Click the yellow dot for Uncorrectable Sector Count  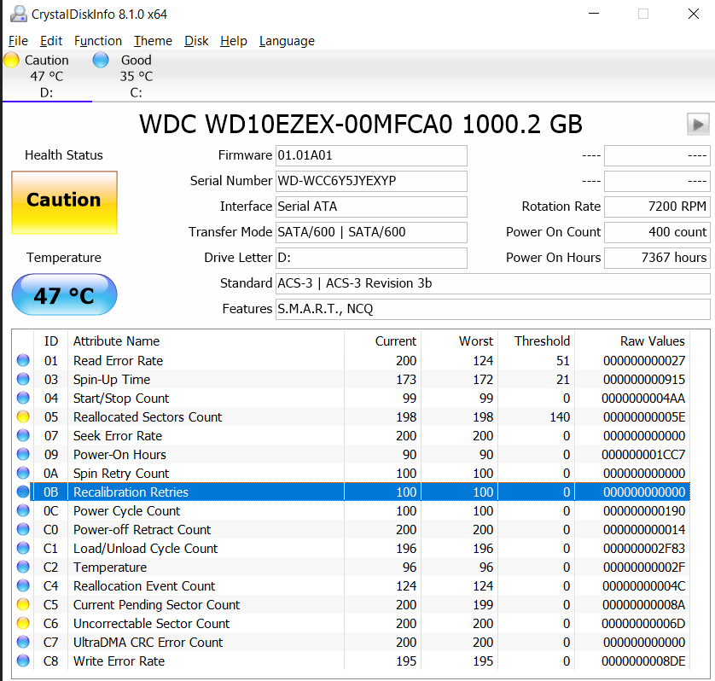[x=23, y=623]
